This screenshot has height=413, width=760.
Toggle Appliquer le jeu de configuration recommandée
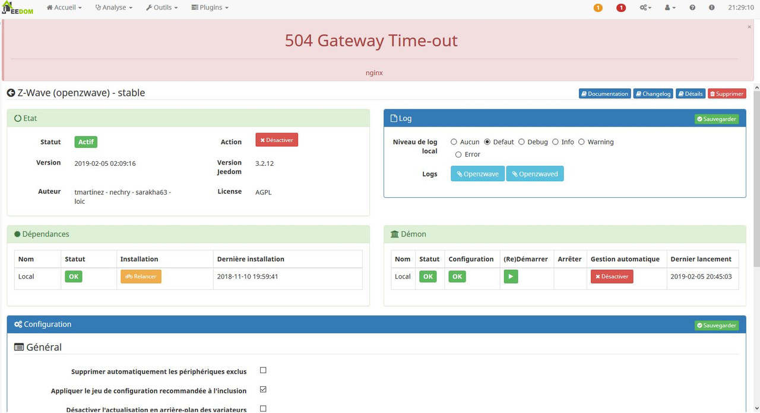[x=263, y=390]
